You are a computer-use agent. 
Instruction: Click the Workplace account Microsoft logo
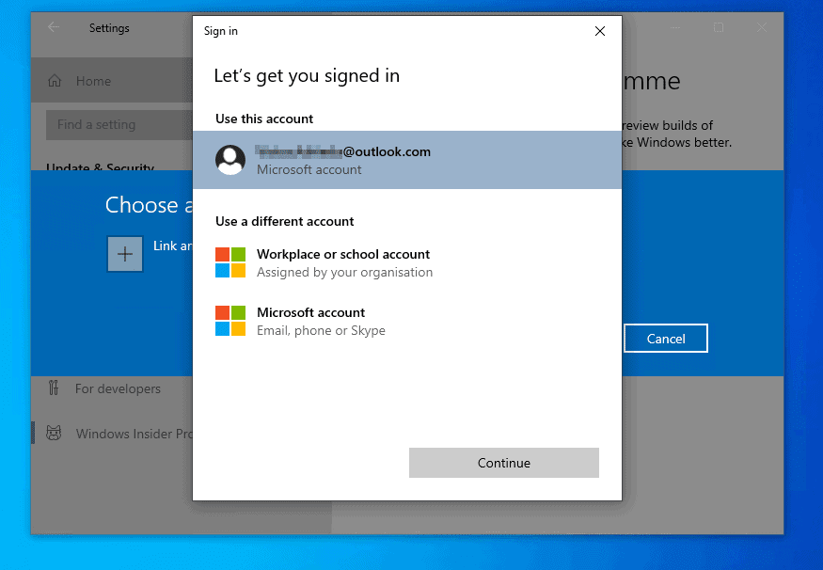pyautogui.click(x=230, y=262)
